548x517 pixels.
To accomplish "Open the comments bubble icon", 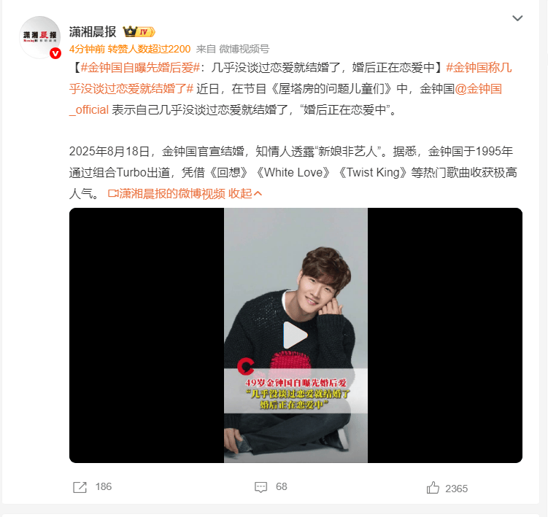I will [x=261, y=487].
